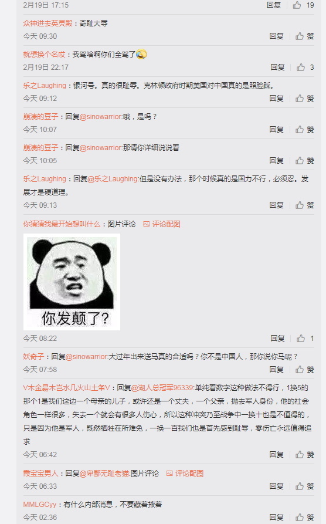This screenshot has height=524, width=326.
Task: Open @卑鄙无耻老猫 mention link
Action: 104,473
